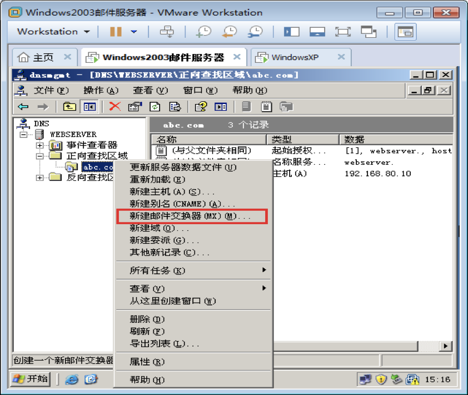Click the action pane toggle toolbar icon
This screenshot has height=395, width=468.
tap(221, 106)
